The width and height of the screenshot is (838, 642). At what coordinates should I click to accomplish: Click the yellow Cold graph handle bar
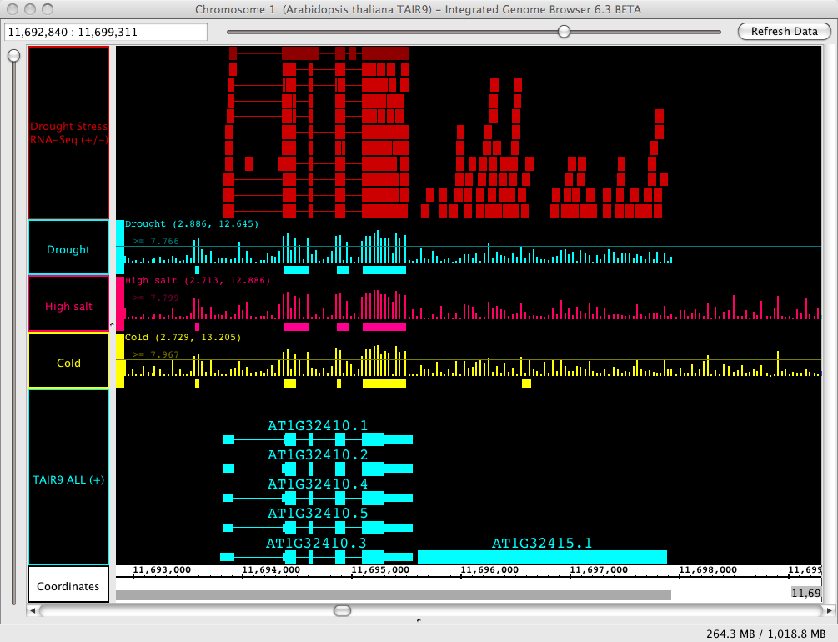pos(120,360)
